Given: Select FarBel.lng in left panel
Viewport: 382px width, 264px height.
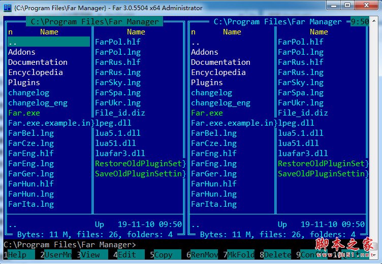Looking at the screenshot, I should coord(31,133).
